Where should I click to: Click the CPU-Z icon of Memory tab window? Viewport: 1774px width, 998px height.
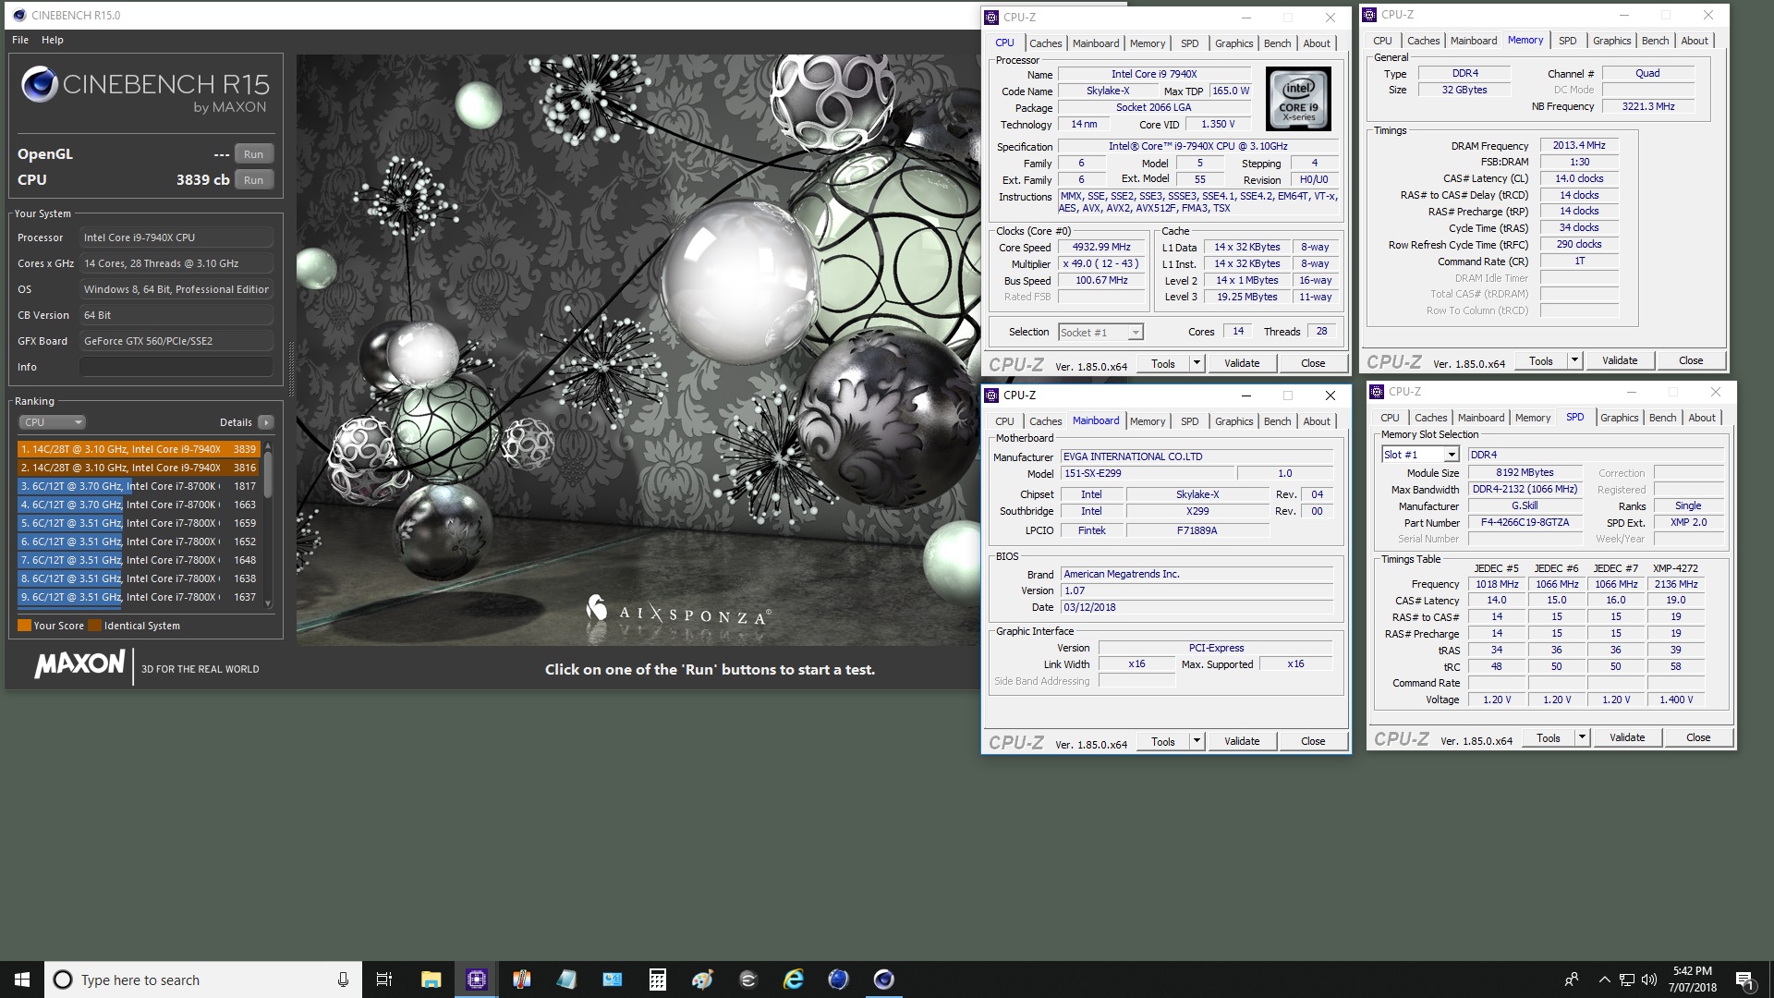(1369, 15)
